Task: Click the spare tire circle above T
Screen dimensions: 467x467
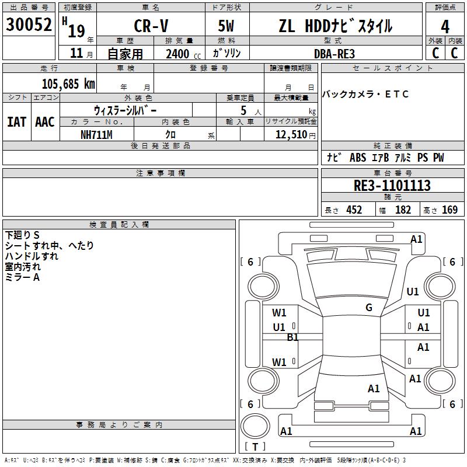Action: tap(255, 426)
